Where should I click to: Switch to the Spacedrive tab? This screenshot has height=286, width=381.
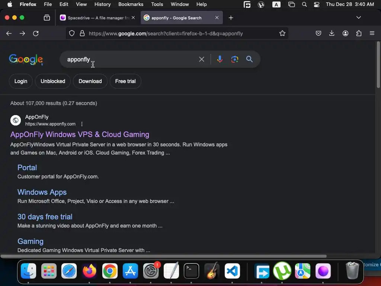[x=98, y=18]
